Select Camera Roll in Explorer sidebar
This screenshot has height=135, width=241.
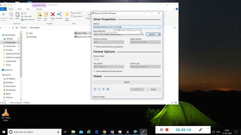11,61
